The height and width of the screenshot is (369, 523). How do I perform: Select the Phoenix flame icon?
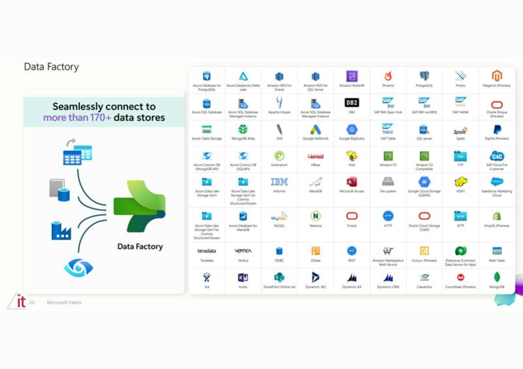388,76
